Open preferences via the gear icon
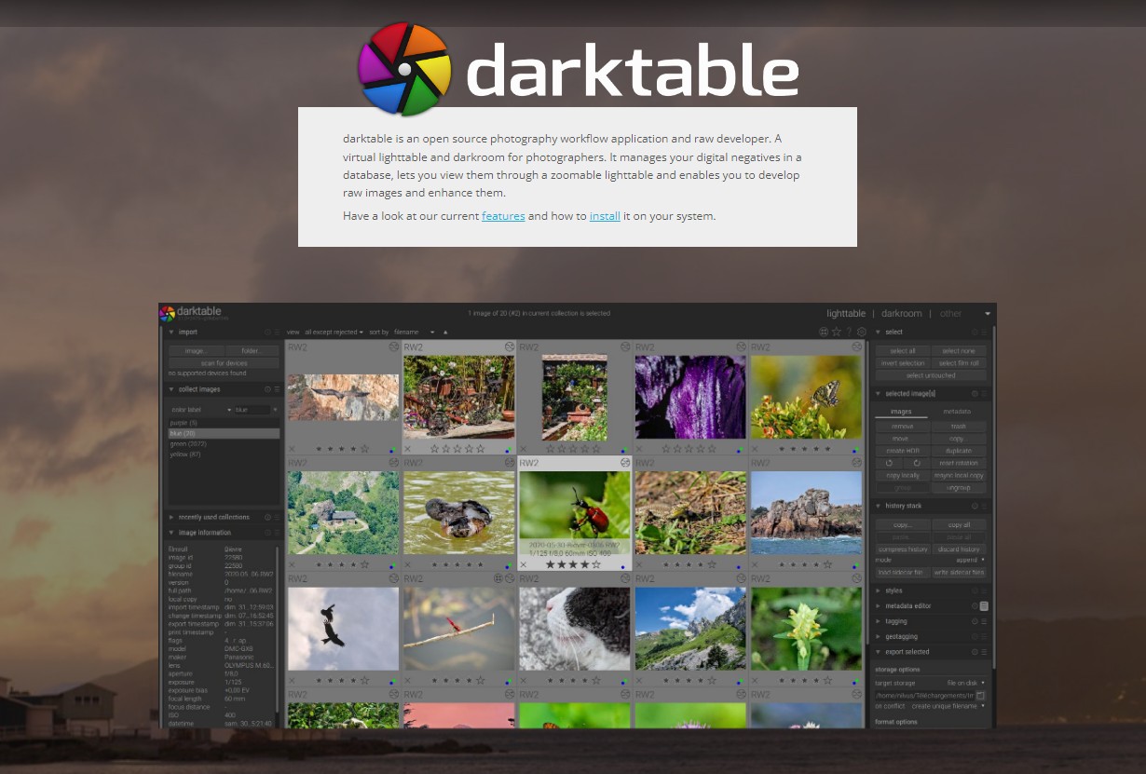 861,332
